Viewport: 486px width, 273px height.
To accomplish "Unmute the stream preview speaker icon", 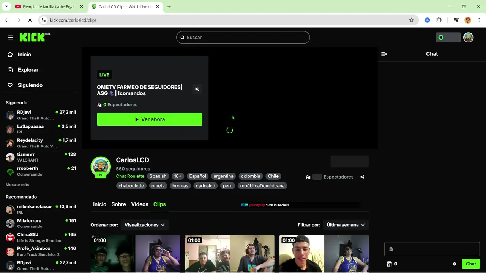I will click(197, 89).
